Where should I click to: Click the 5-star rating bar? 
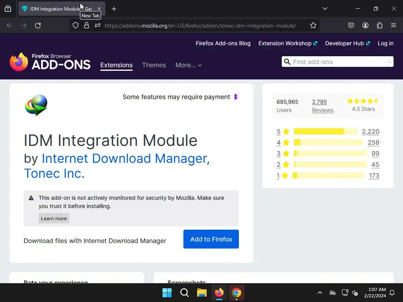(325, 131)
